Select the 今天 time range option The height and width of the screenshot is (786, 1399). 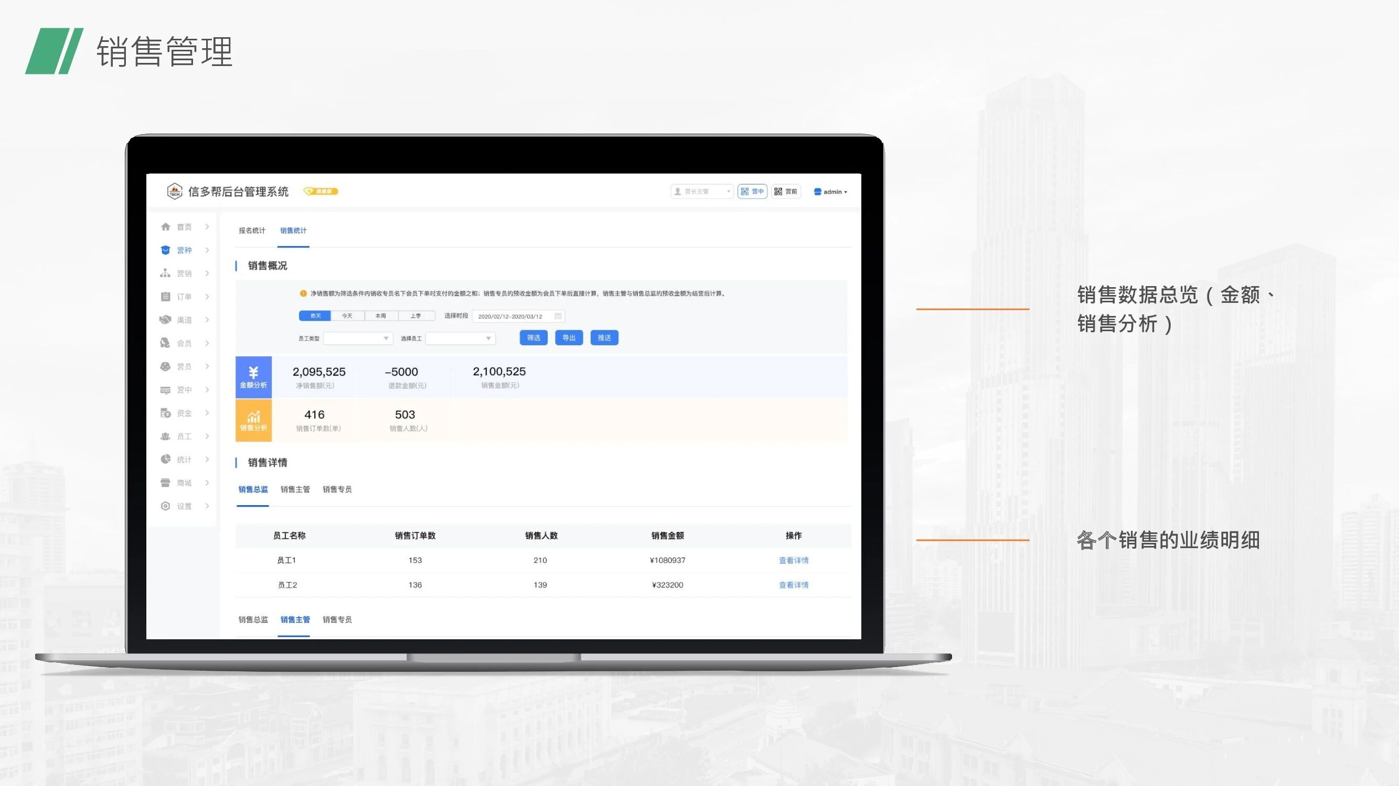tap(347, 315)
